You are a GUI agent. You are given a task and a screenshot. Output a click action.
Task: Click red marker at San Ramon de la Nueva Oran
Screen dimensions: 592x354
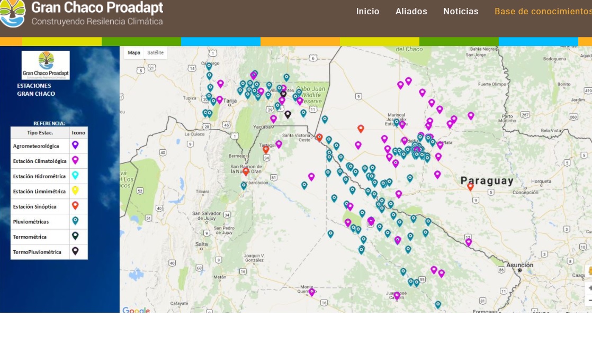pyautogui.click(x=246, y=171)
